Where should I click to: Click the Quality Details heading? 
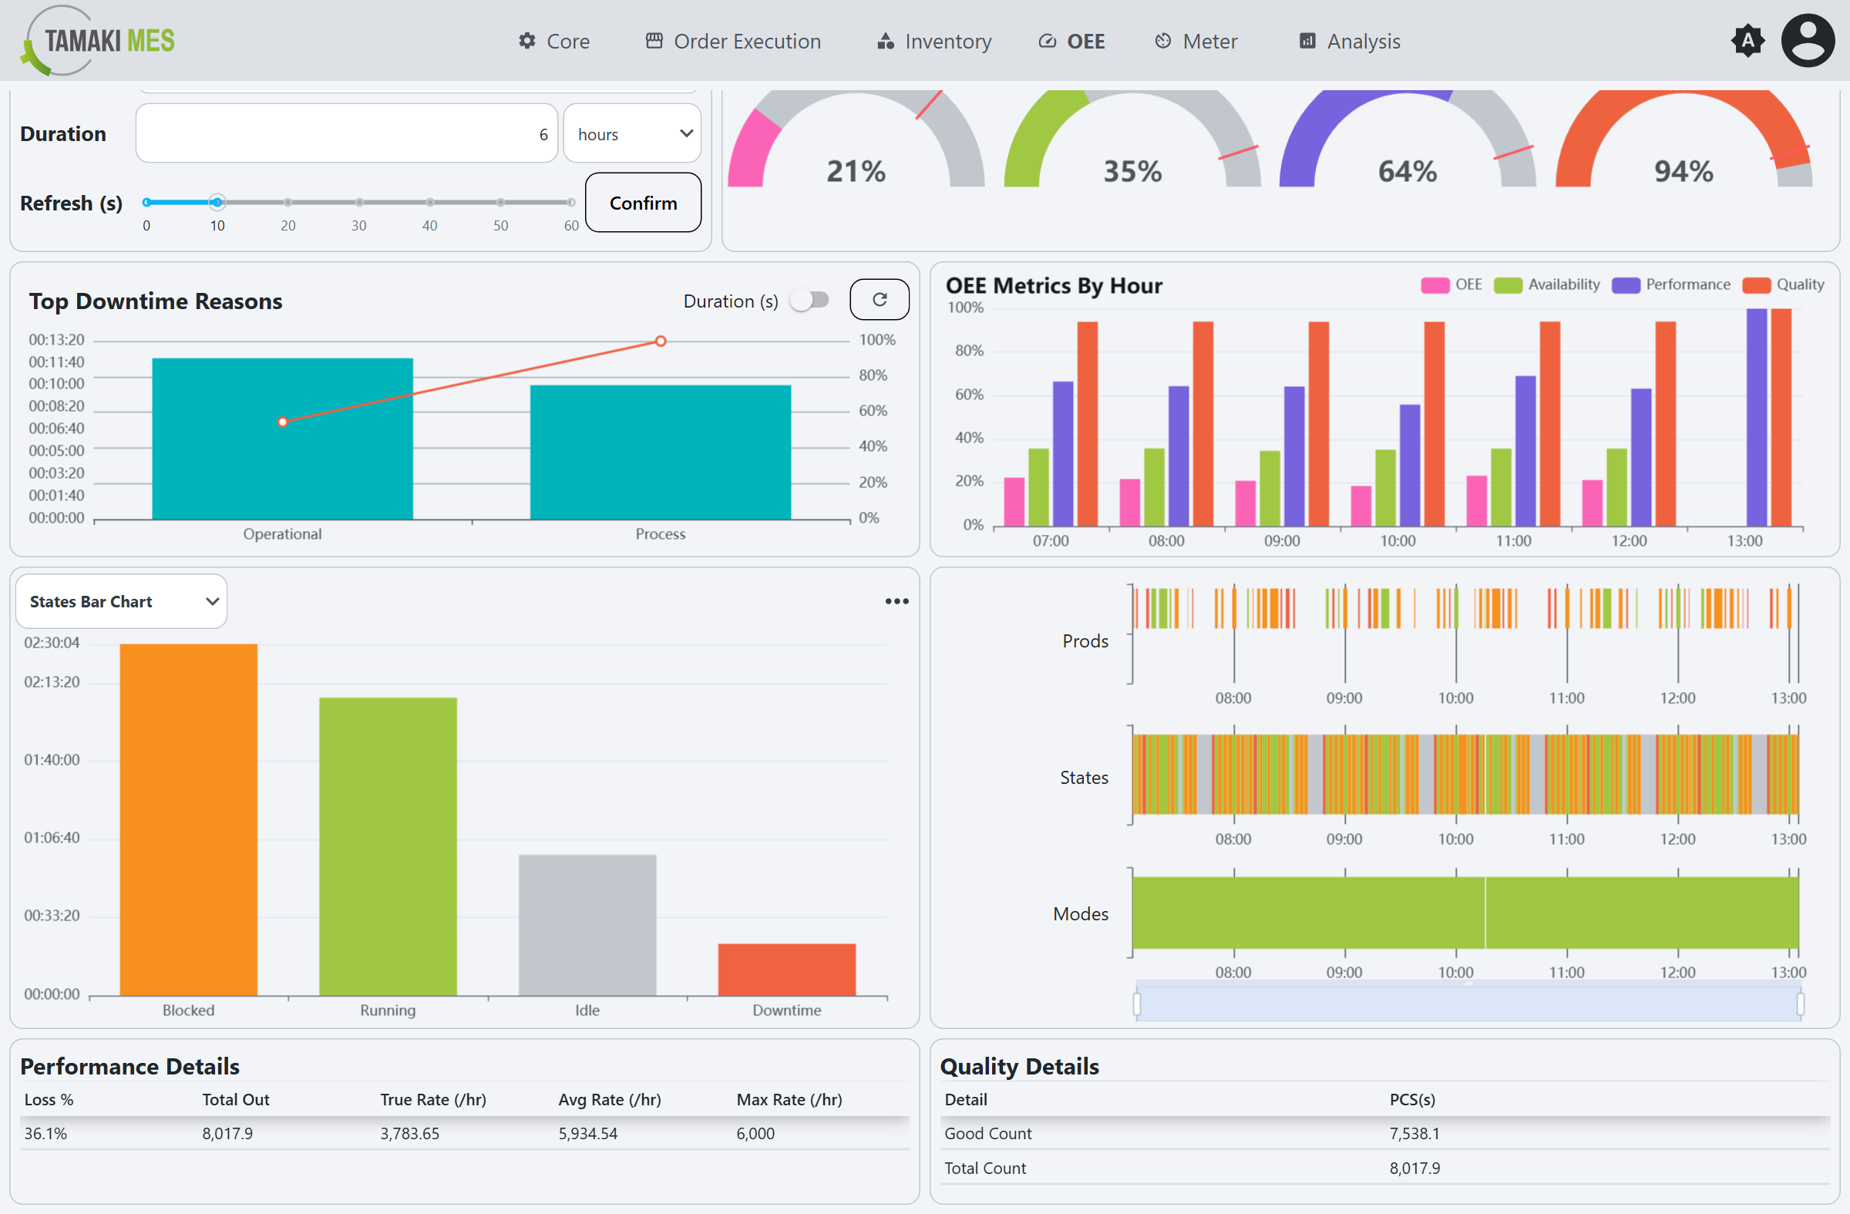pos(1019,1065)
